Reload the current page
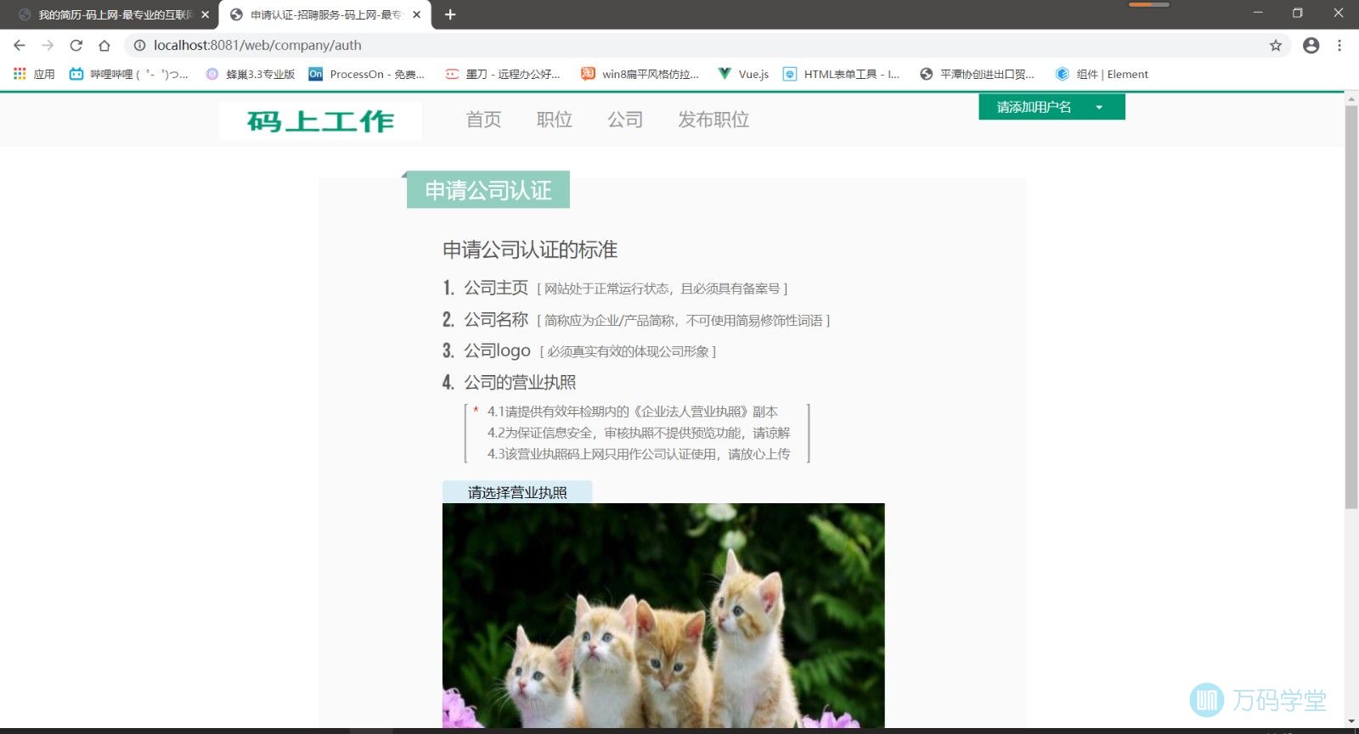The image size is (1359, 734). pos(76,46)
